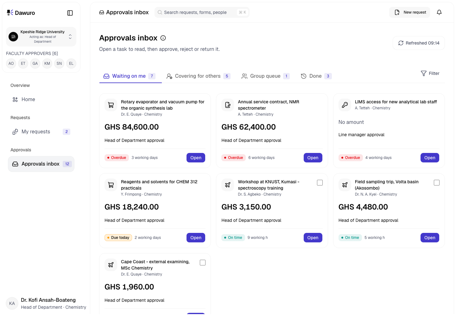
Task: Switch to Covering for others tab
Action: 199,76
